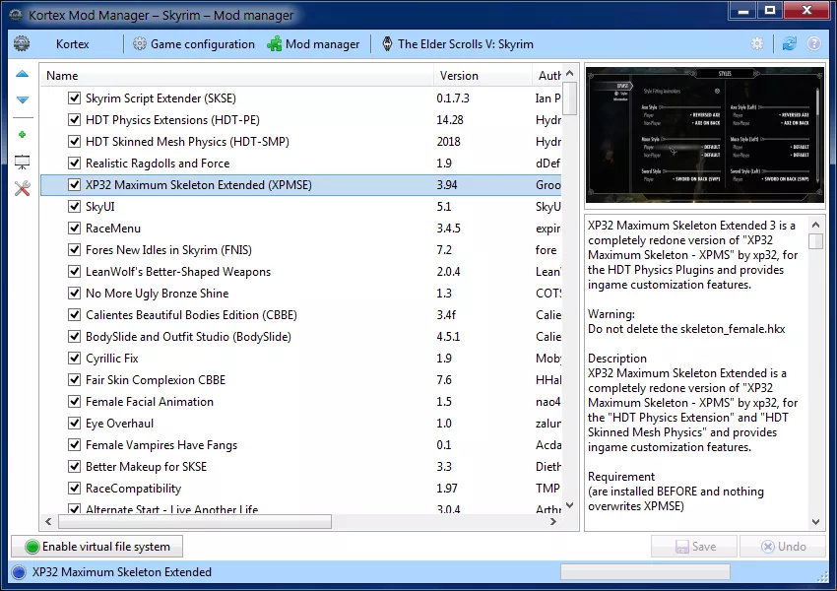Viewport: 837px width, 591px height.
Task: Click the Undo button
Action: click(x=783, y=547)
